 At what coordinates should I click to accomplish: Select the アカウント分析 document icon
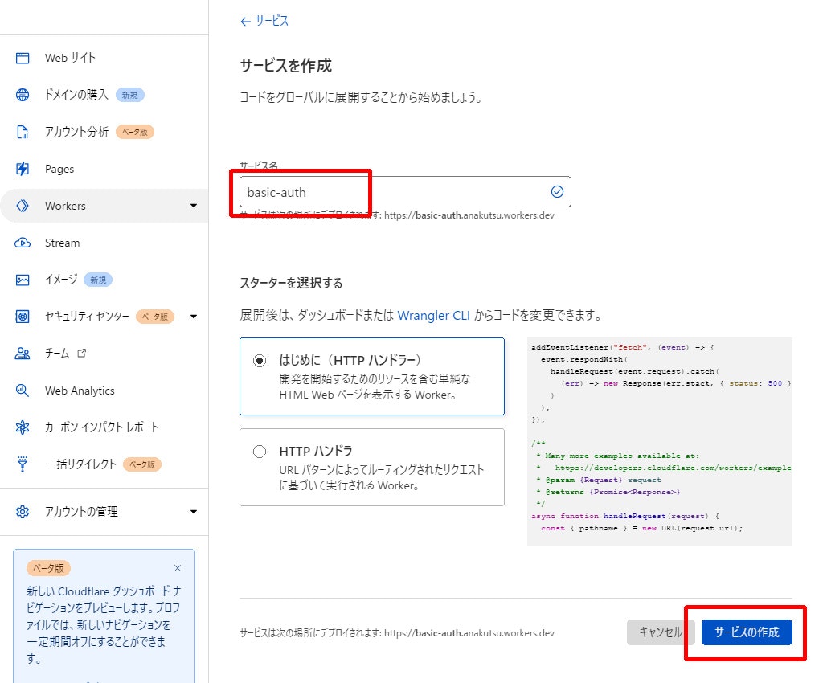pyautogui.click(x=22, y=131)
